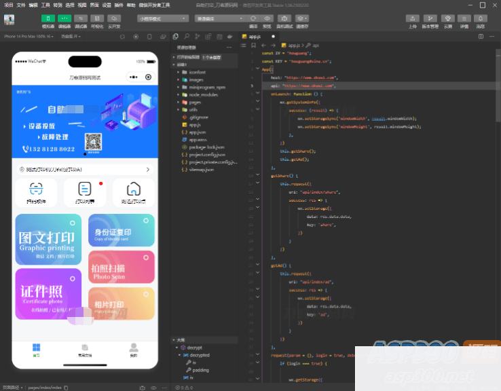Click the Cloud Development (云开发) icon

point(113,18)
